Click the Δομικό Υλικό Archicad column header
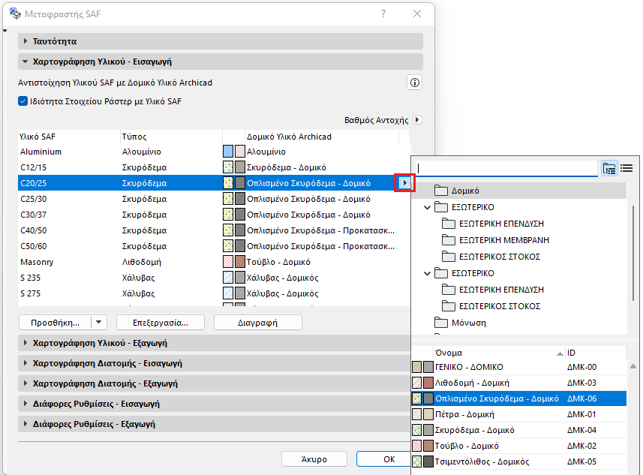Viewport: 643px width, 475px height. pos(322,137)
